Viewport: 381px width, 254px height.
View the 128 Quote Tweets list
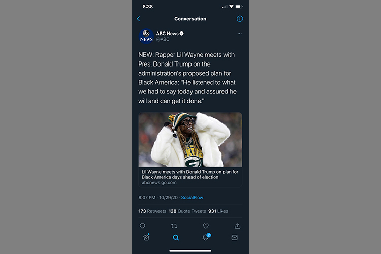tap(187, 211)
